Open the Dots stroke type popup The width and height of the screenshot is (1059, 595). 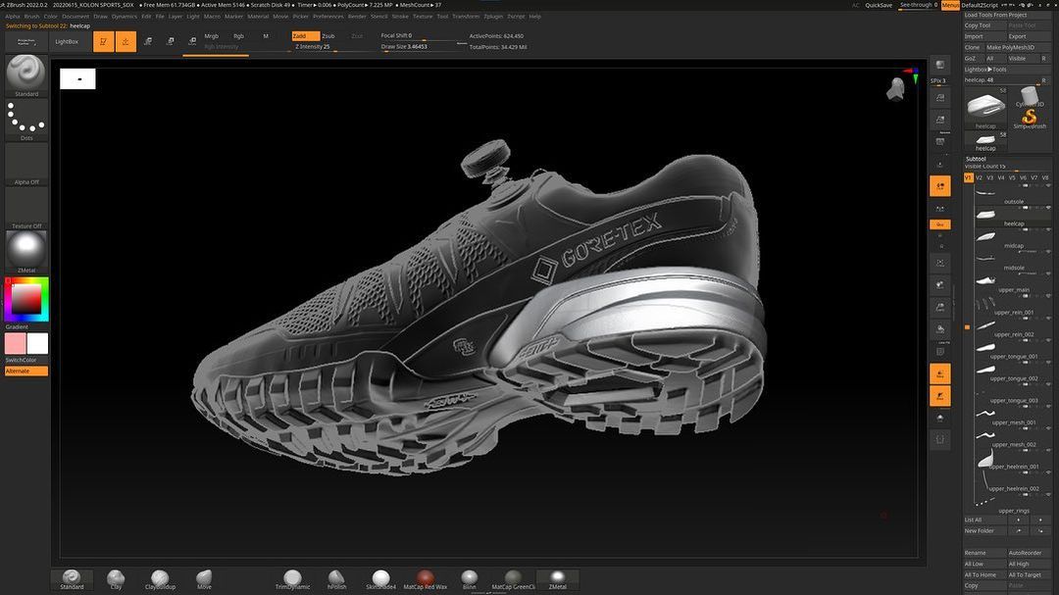[x=26, y=121]
